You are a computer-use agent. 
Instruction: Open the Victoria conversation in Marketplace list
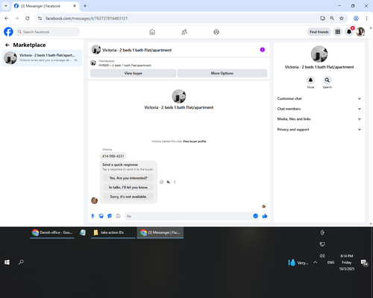point(42,57)
